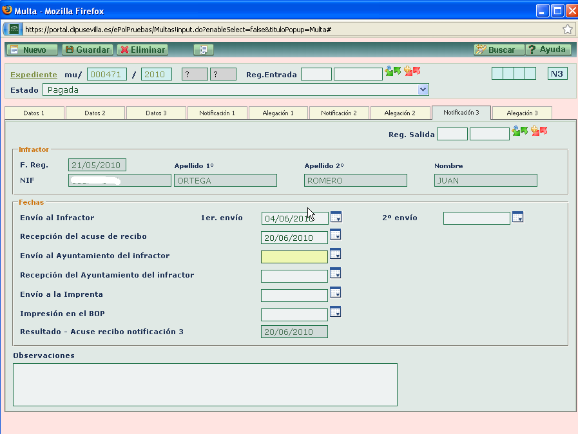Open the Ayuda help button

click(x=548, y=50)
